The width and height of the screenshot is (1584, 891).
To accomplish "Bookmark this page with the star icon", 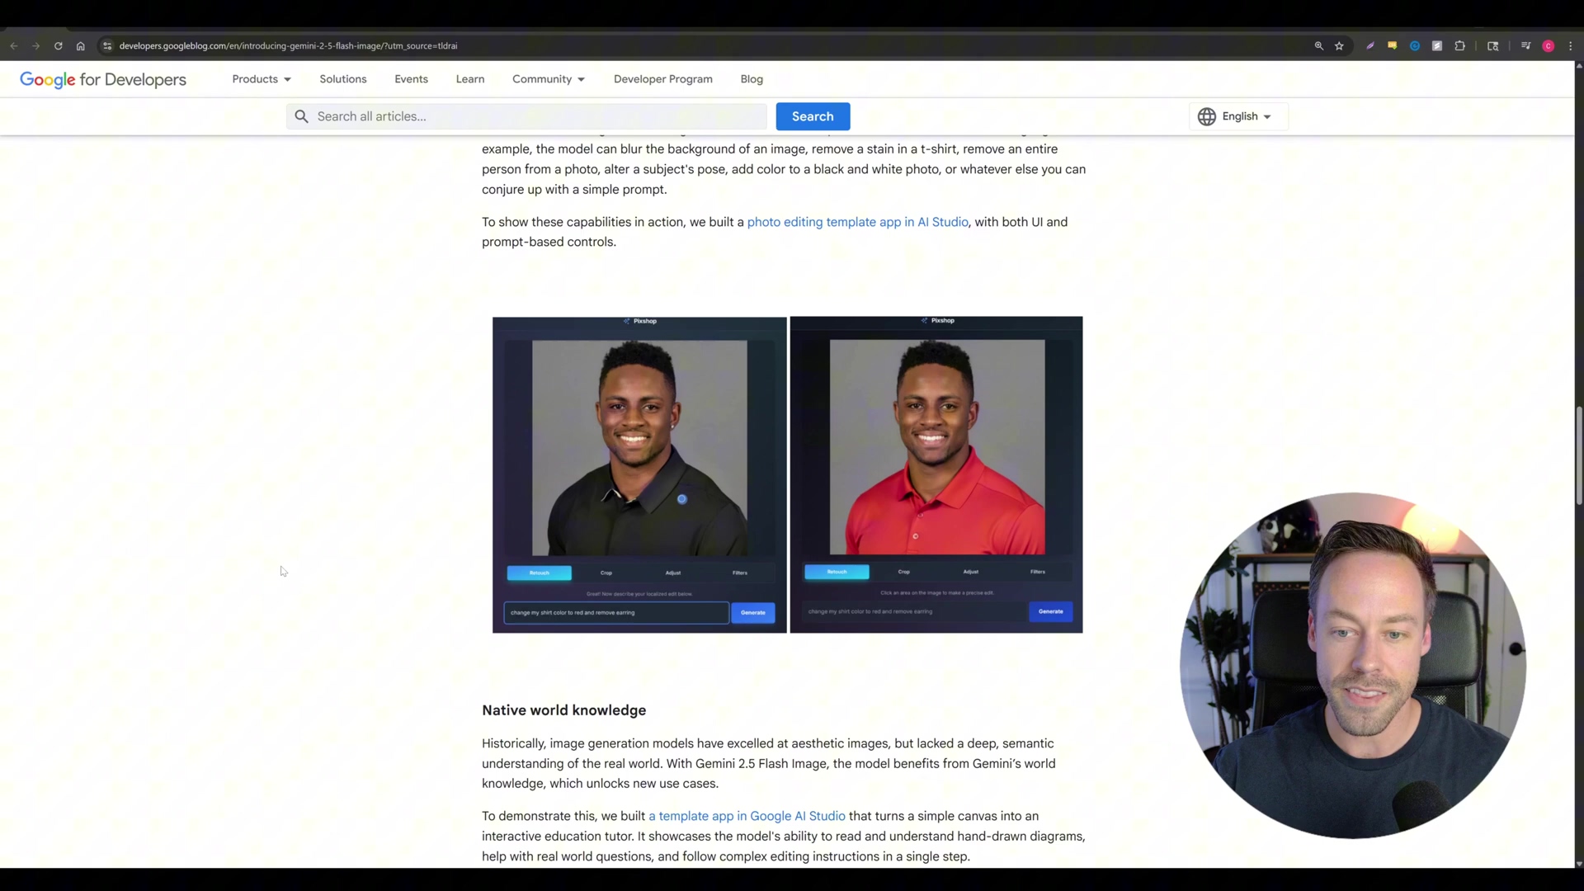I will click(1339, 46).
